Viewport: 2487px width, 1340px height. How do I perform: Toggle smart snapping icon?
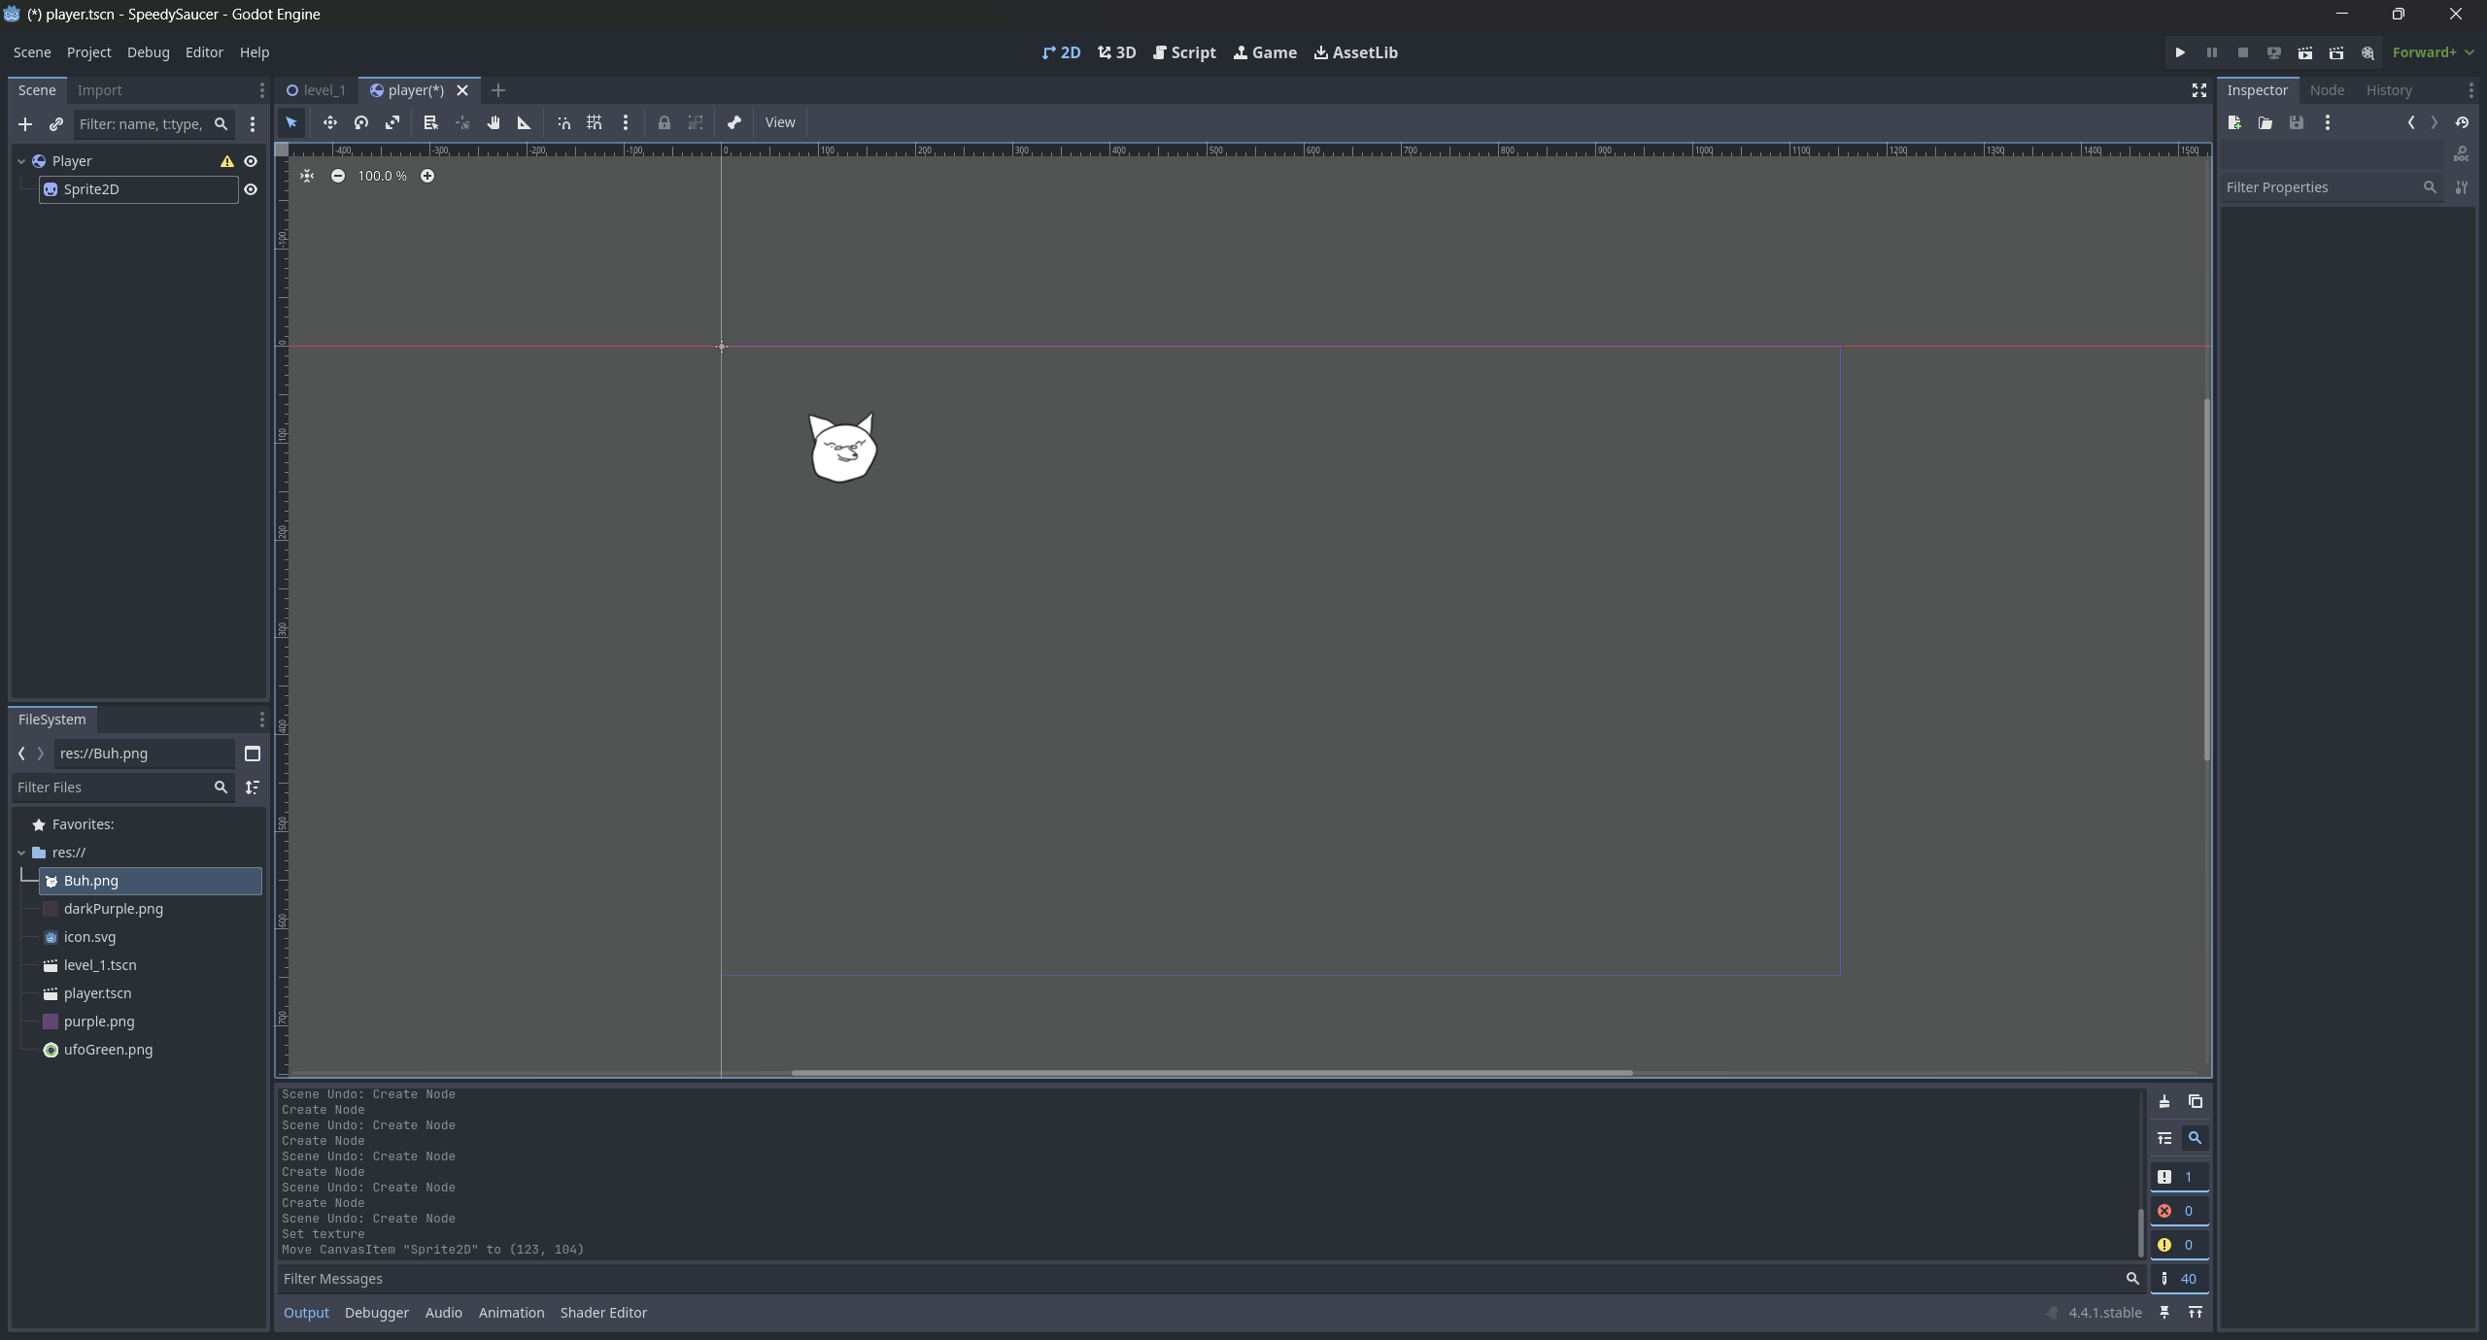click(x=563, y=122)
